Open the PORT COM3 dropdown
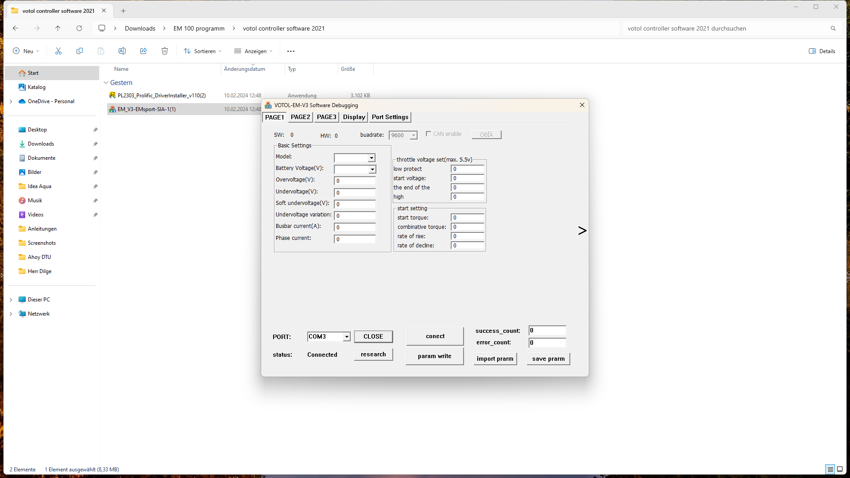 [x=347, y=337]
